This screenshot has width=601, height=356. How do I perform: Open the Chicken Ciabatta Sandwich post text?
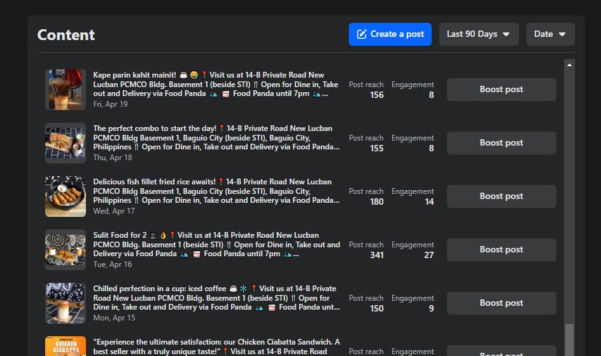click(216, 346)
